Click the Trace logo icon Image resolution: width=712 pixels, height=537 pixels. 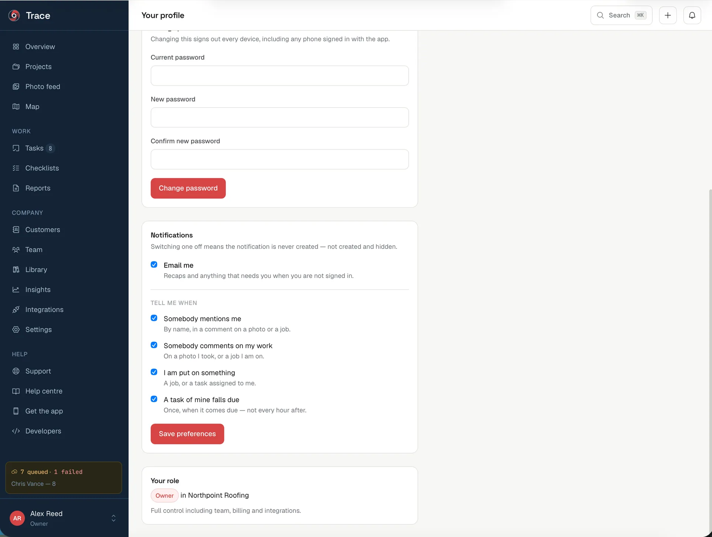[x=14, y=16]
